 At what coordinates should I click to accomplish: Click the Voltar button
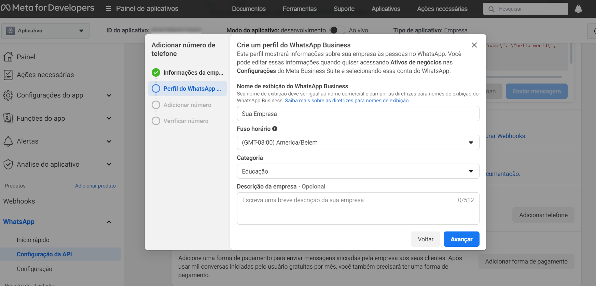coord(426,239)
